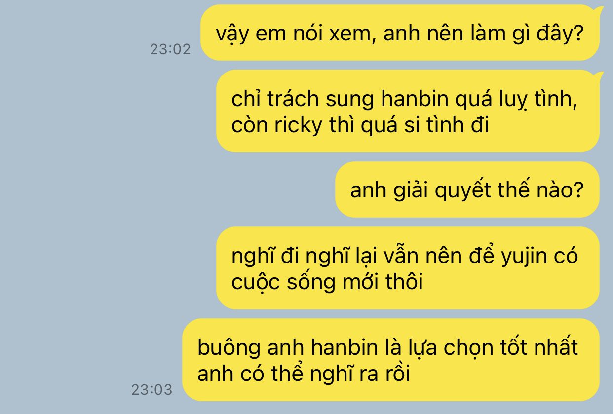The width and height of the screenshot is (613, 414).
Task: Select the message "vậy em nói xem, anh nên làm gì đây?"
Action: click(400, 33)
